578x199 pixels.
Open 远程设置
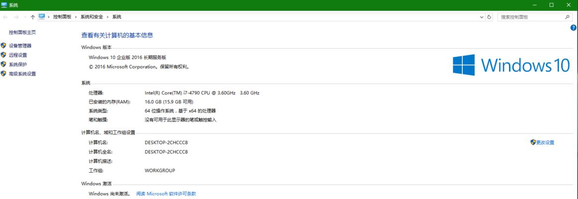tap(18, 55)
